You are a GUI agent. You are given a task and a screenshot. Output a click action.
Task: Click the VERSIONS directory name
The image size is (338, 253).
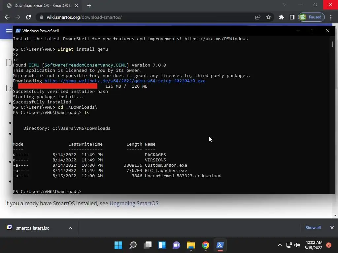tap(155, 160)
